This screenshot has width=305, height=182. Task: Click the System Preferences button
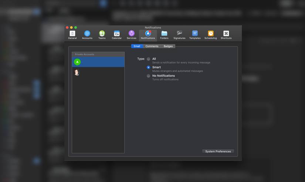pos(218,151)
